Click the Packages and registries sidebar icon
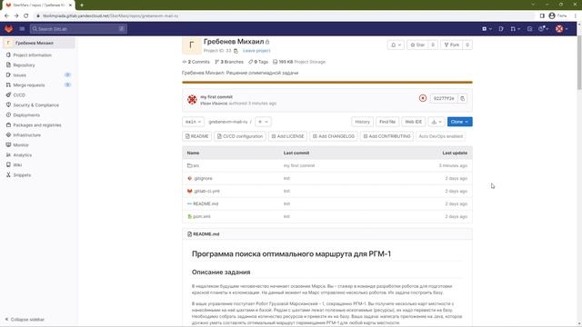 click(8, 125)
